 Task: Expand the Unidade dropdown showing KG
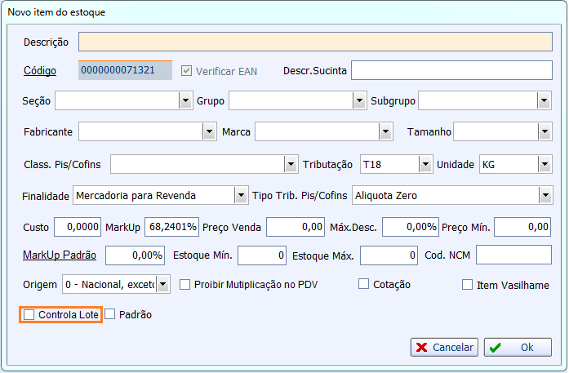point(545,165)
